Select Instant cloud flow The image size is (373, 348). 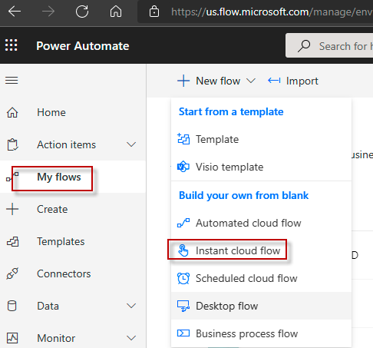tap(261, 250)
